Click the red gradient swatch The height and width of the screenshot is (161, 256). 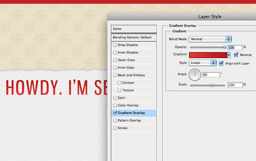(208, 55)
